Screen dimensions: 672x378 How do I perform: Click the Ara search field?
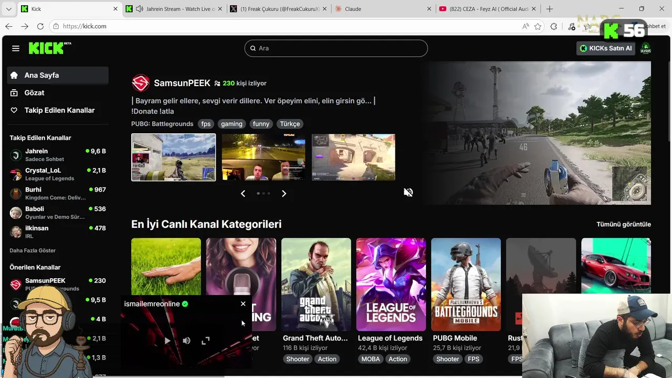[336, 48]
